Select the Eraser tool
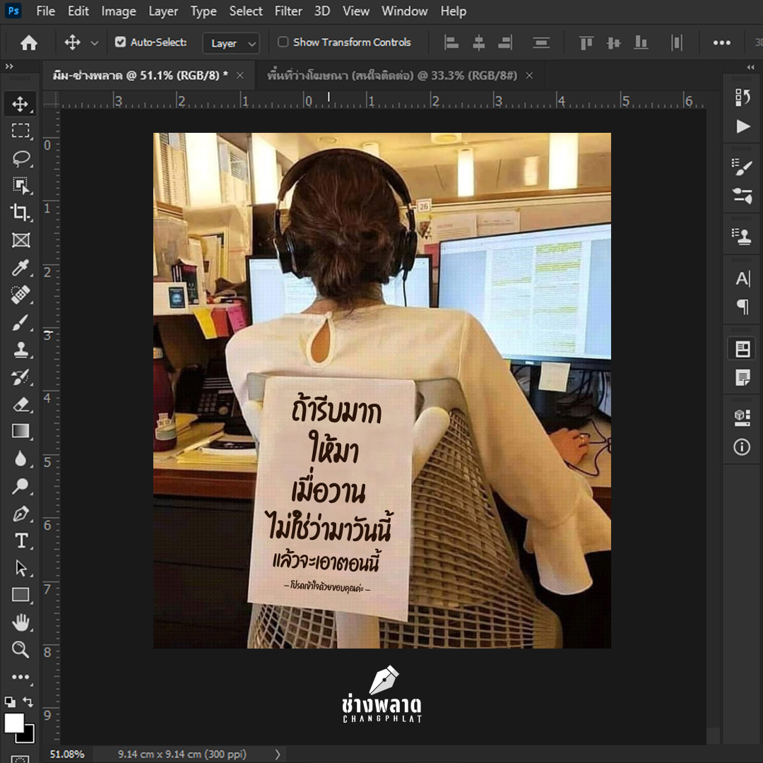This screenshot has width=763, height=763. click(20, 404)
